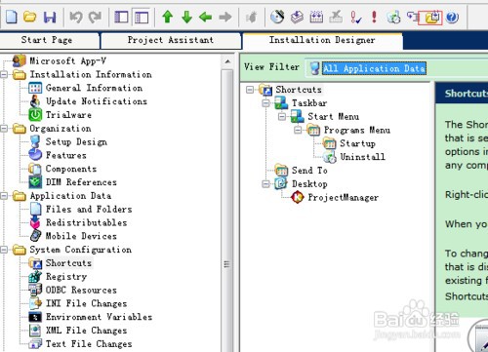Select the Startup folder

coord(357,143)
